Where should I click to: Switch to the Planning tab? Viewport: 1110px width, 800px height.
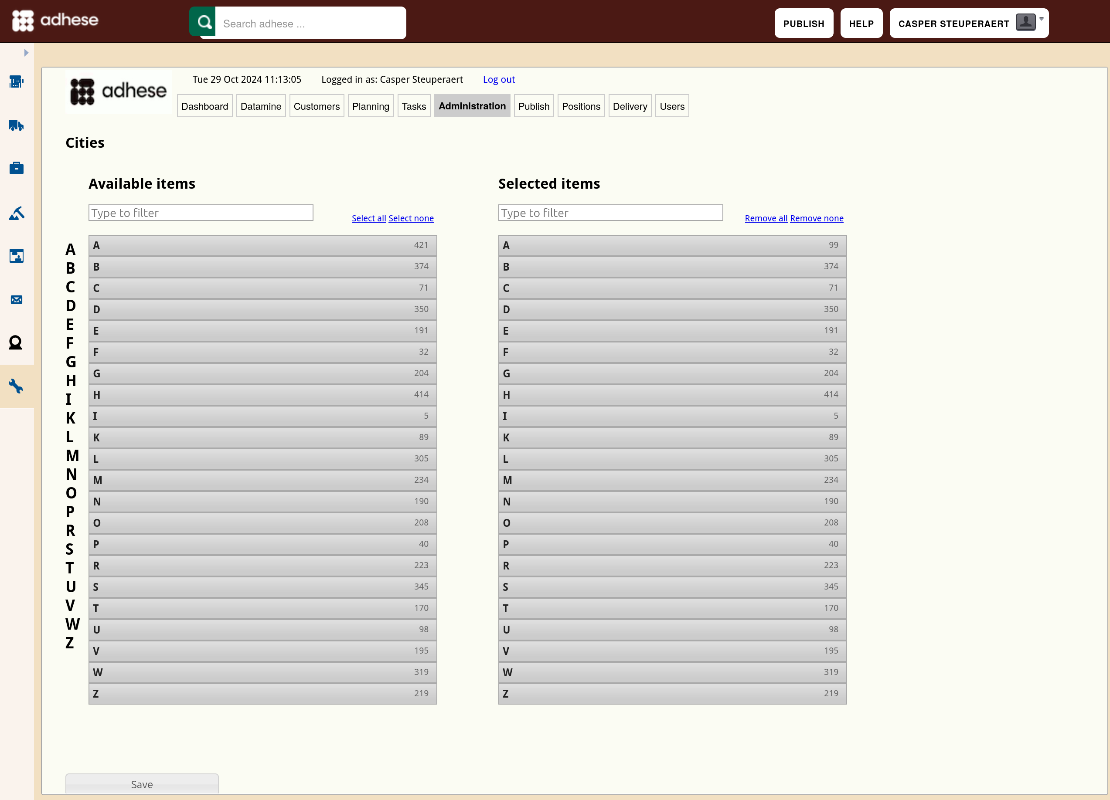pyautogui.click(x=371, y=106)
